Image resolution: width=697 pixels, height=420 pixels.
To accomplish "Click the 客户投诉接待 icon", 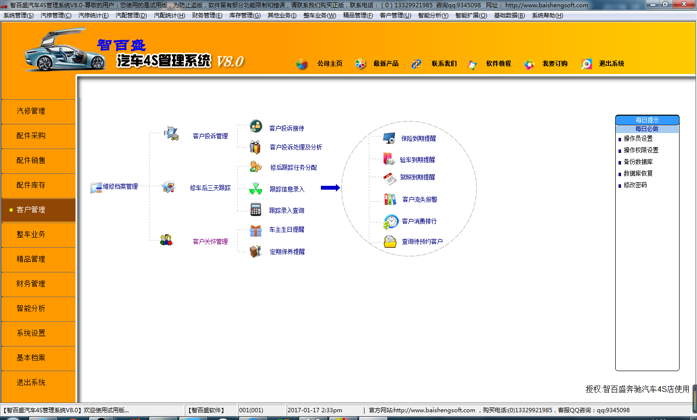I will (x=256, y=126).
